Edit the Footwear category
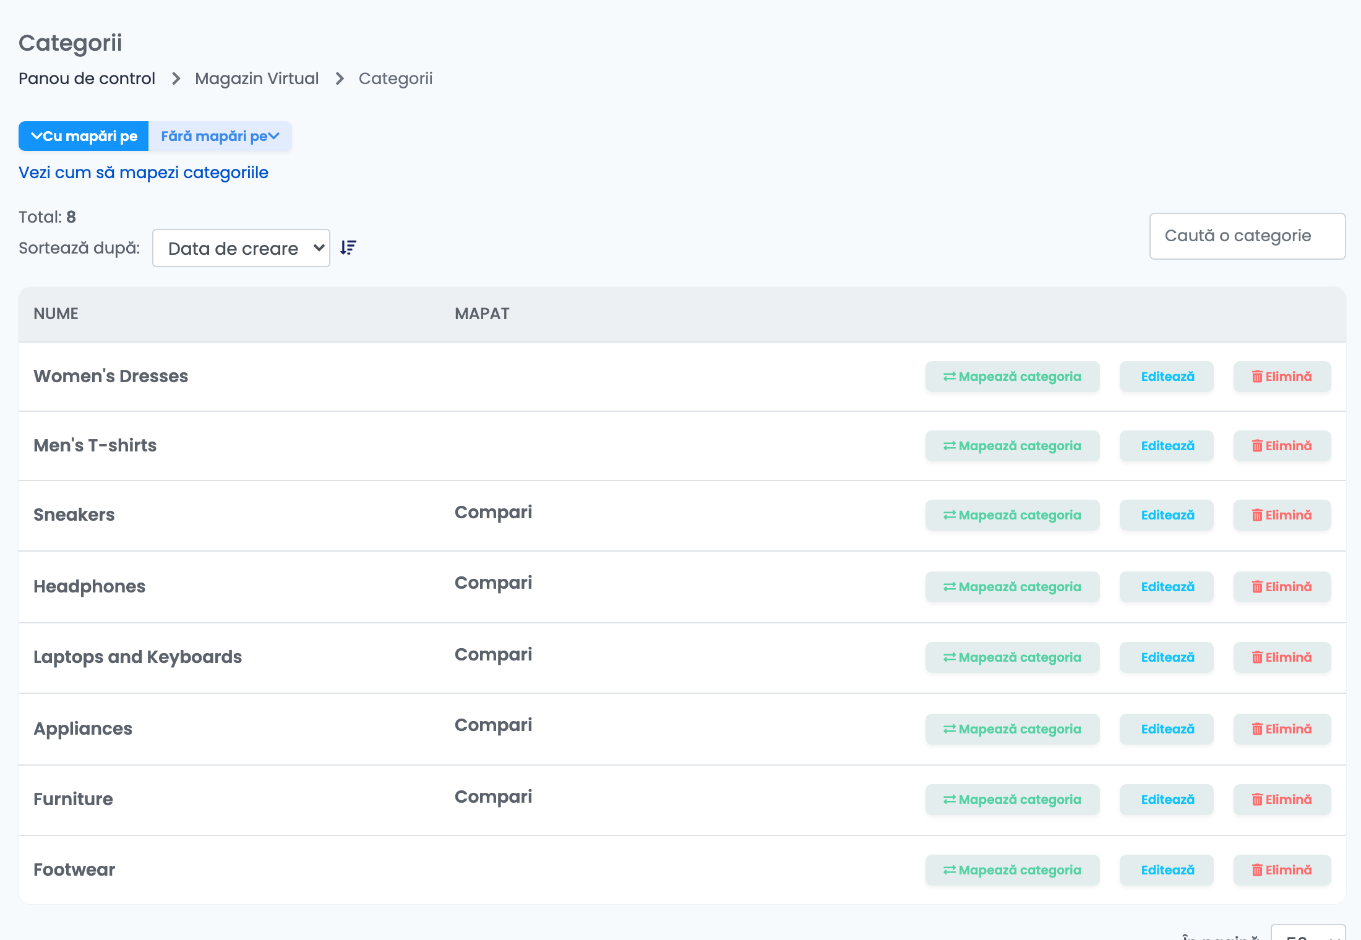 click(1167, 870)
